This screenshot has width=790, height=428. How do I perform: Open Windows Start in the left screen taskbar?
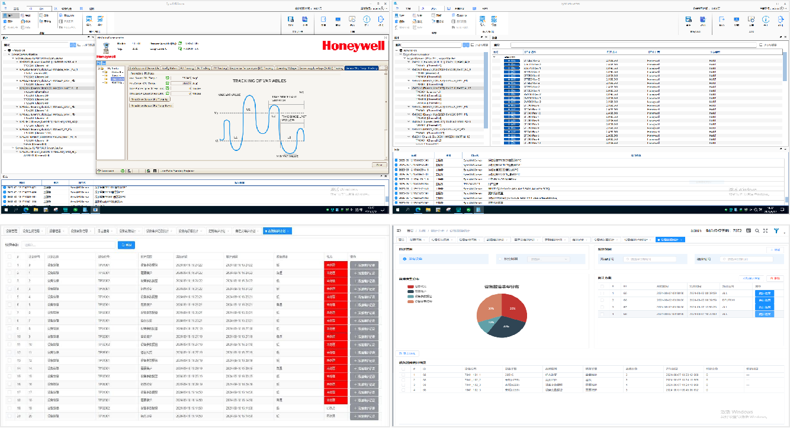7,210
